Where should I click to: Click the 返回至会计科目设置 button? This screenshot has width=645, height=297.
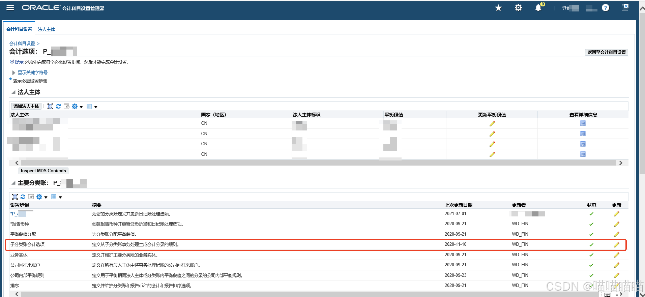(606, 52)
